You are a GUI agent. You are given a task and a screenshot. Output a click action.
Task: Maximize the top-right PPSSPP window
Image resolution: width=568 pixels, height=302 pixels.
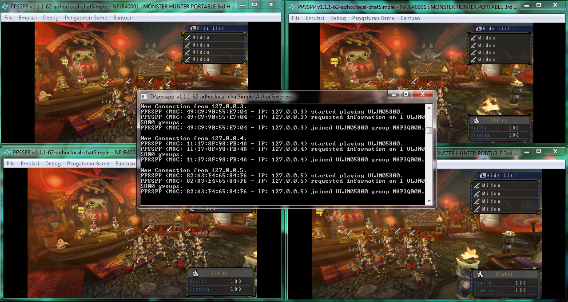[538, 4]
